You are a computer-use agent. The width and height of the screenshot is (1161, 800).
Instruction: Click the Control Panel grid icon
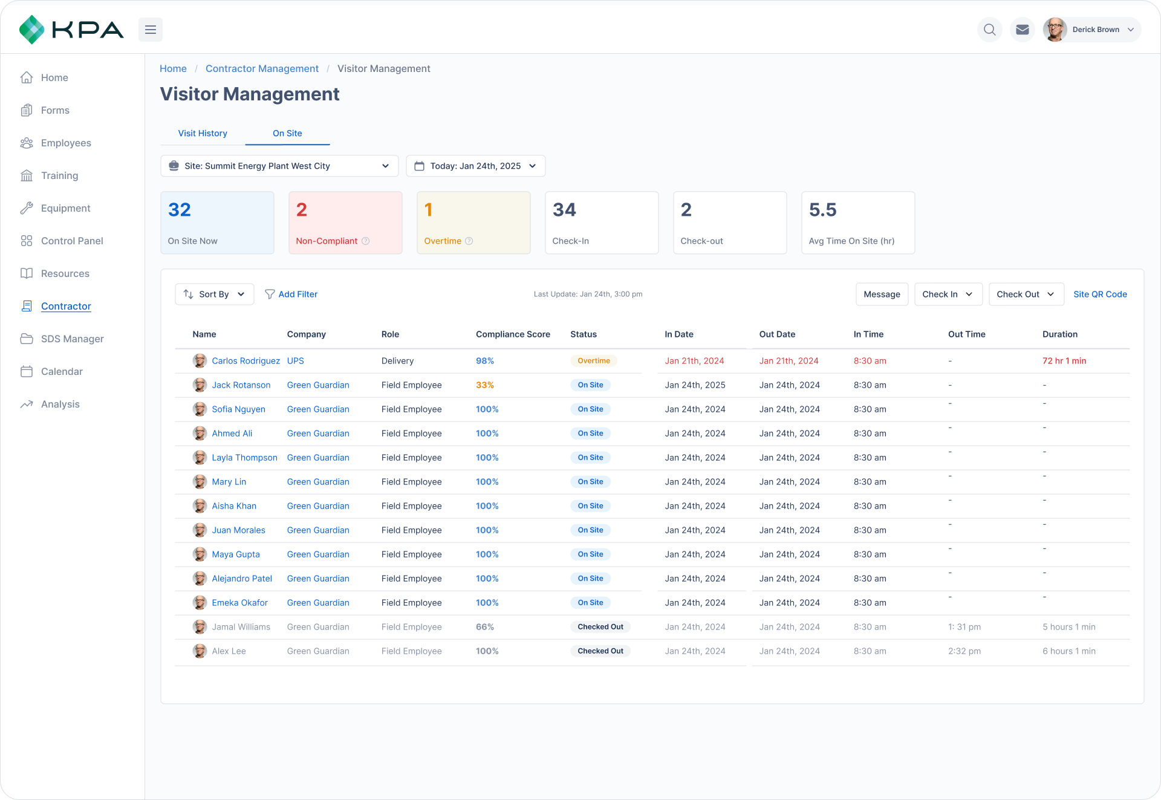tap(27, 241)
